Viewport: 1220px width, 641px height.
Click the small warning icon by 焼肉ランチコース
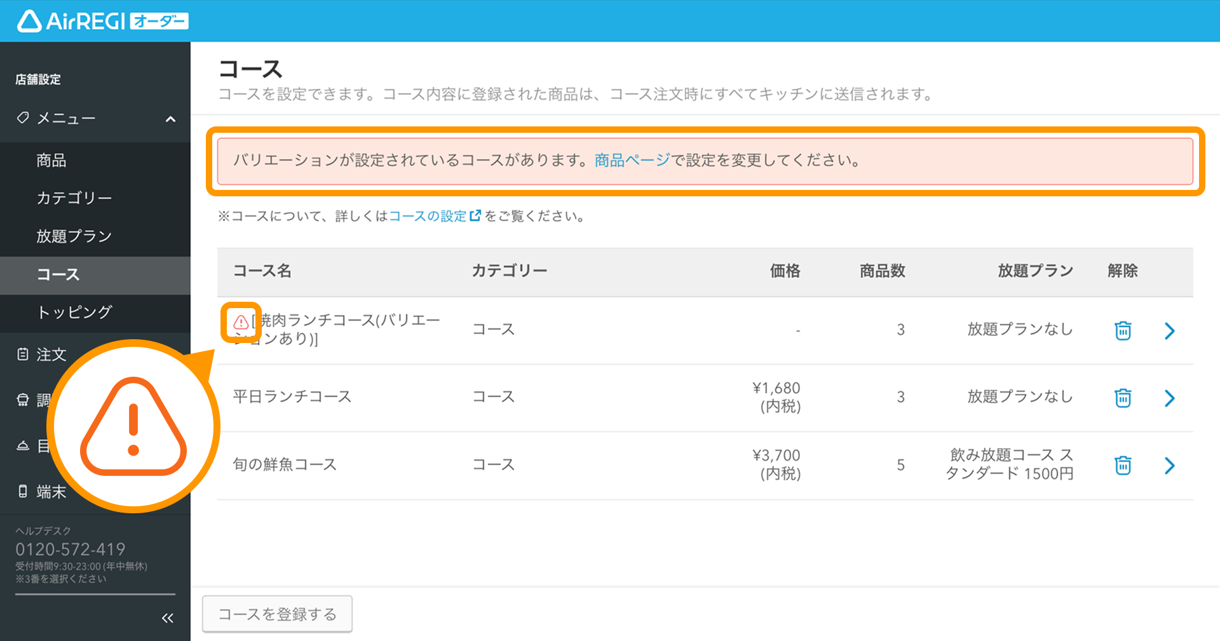click(241, 321)
